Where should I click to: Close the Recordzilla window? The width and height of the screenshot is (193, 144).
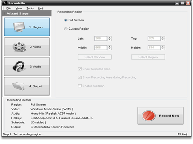point(188,3)
